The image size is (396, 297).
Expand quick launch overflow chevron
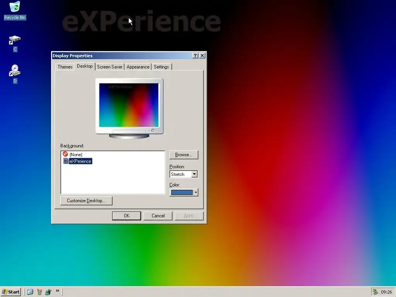coord(58,291)
